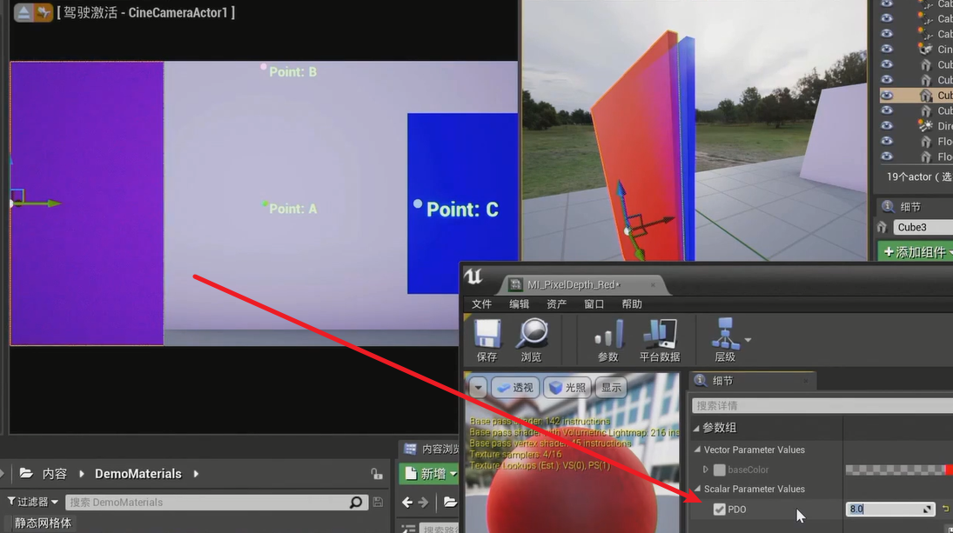Click the info icon on material 细节 panel

tap(700, 380)
